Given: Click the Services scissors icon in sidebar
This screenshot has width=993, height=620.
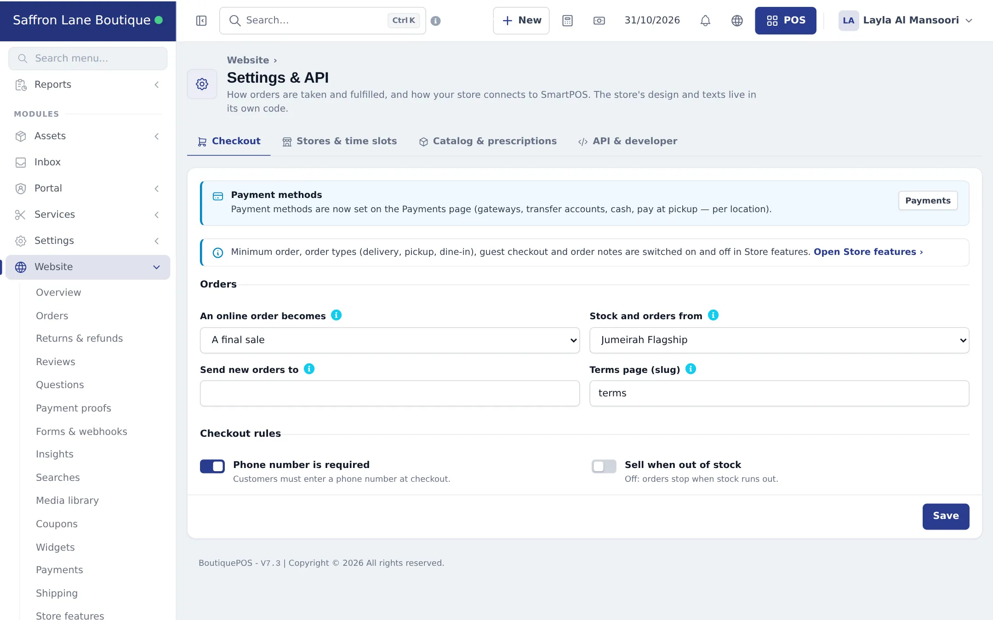Looking at the screenshot, I should (x=21, y=215).
